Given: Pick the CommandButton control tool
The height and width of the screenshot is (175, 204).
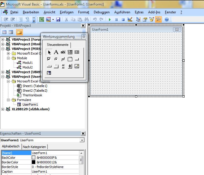Looking at the screenshot, I should click(x=77, y=59).
